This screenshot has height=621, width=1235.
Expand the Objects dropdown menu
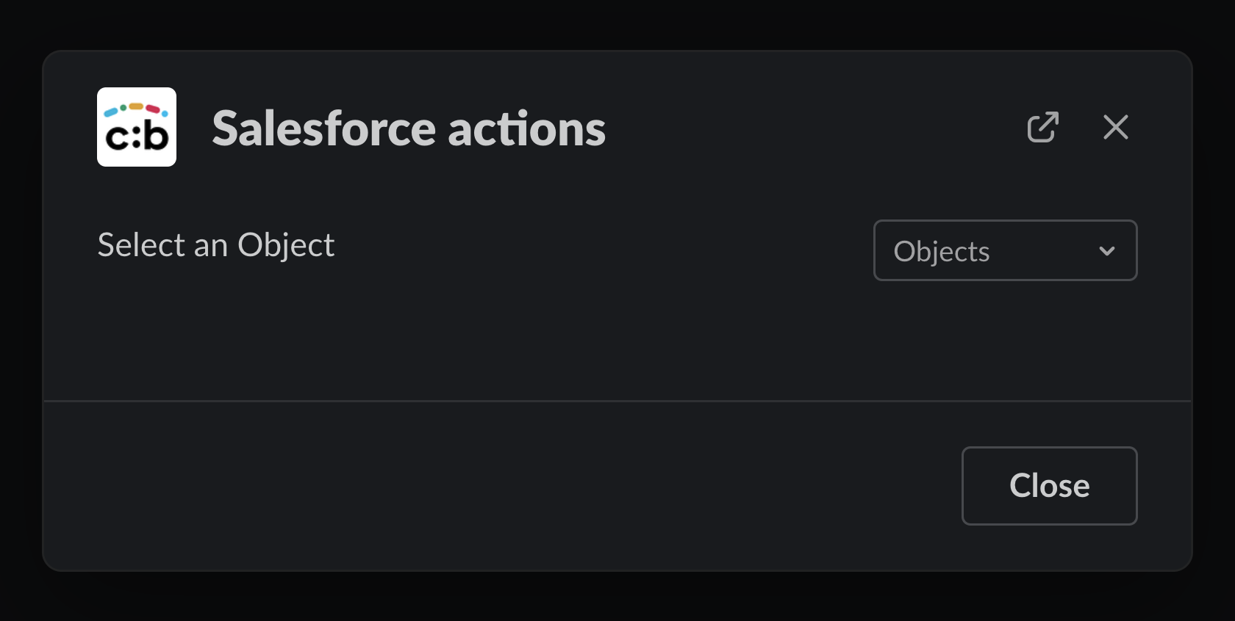click(x=1005, y=250)
